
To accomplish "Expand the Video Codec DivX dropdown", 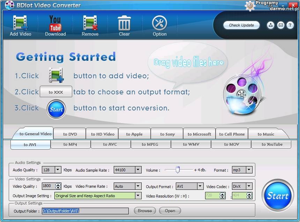I will coord(249,186).
